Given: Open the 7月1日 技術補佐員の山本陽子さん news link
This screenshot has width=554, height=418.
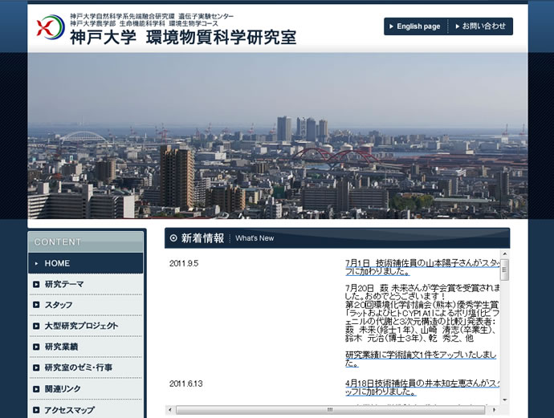Looking at the screenshot, I should [422, 267].
